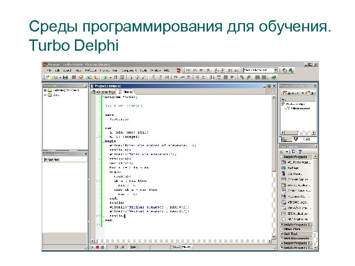Click red macro record button in status bar
The width and height of the screenshot is (355, 266).
point(97,247)
